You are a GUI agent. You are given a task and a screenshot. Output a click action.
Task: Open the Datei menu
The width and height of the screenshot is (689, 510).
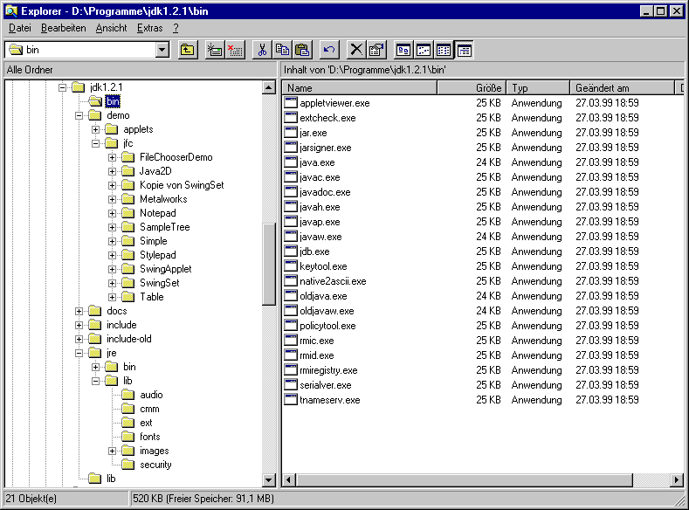click(x=20, y=28)
